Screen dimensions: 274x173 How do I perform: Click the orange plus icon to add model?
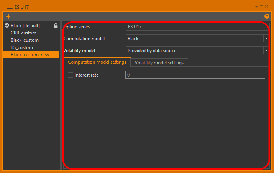pyautogui.click(x=8, y=16)
